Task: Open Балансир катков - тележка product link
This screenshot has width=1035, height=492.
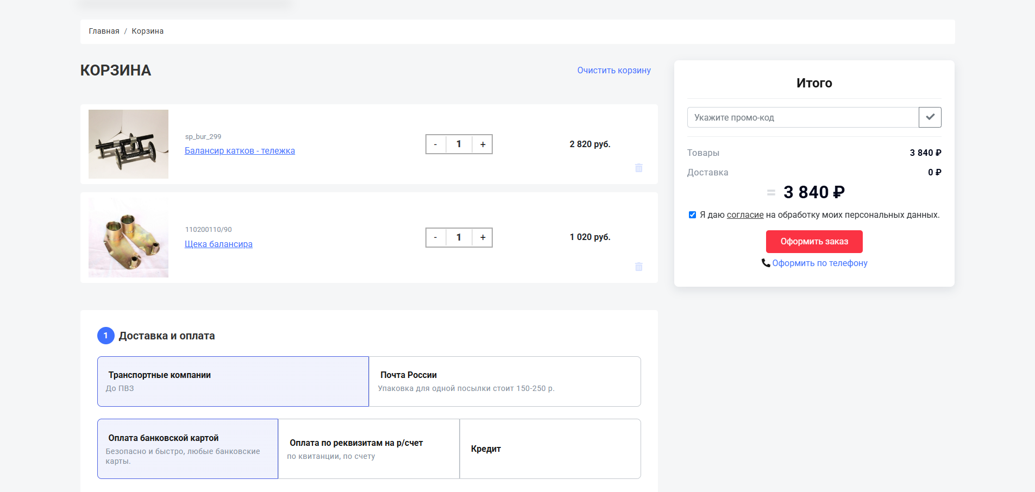Action: [240, 151]
